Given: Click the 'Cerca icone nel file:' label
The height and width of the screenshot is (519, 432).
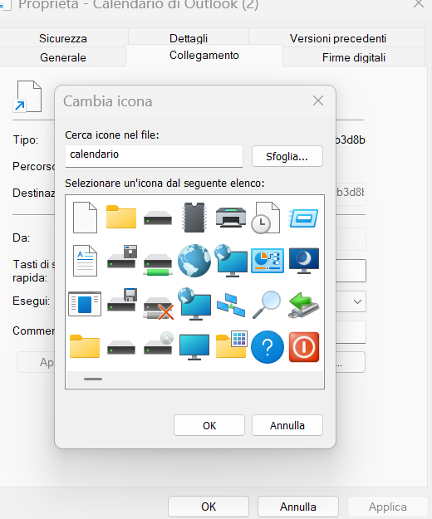Looking at the screenshot, I should [x=112, y=135].
